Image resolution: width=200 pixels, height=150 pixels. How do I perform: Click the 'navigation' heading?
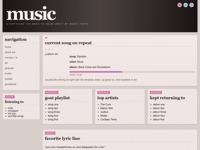[x=16, y=39]
